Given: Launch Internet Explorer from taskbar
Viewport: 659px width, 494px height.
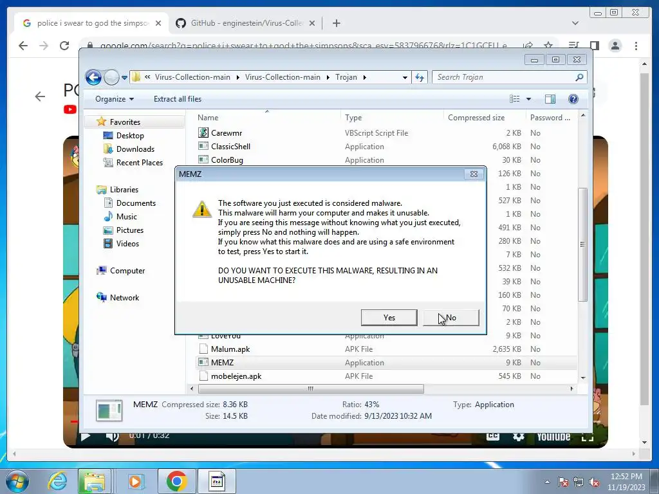Looking at the screenshot, I should click(x=57, y=481).
